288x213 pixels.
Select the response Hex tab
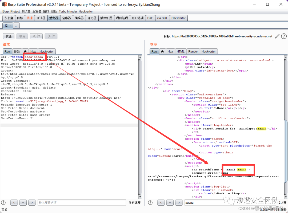click(170, 52)
